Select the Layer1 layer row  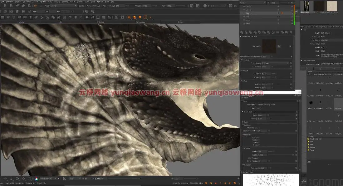click(x=267, y=10)
